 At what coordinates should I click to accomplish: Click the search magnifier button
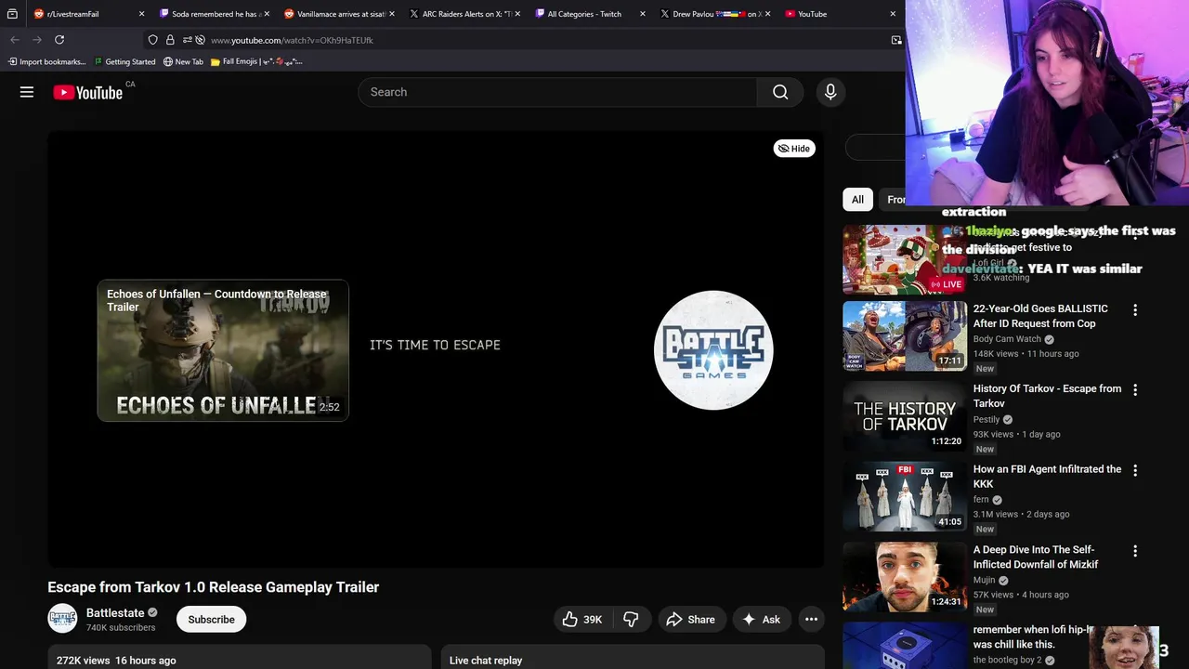point(780,92)
